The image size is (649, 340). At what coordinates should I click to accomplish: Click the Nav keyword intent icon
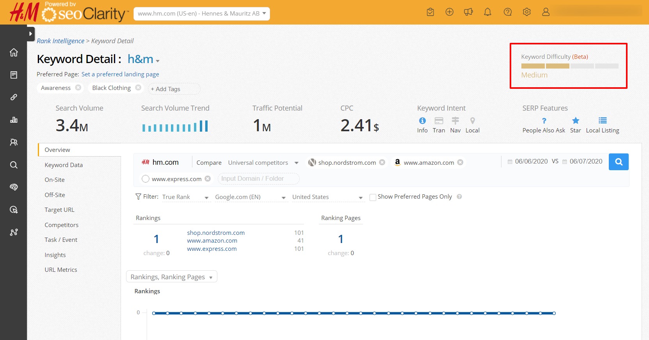pos(455,121)
